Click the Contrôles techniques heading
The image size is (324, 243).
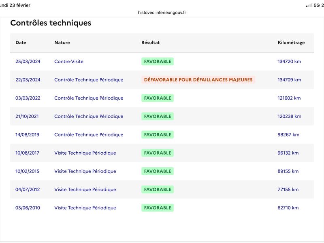click(51, 23)
